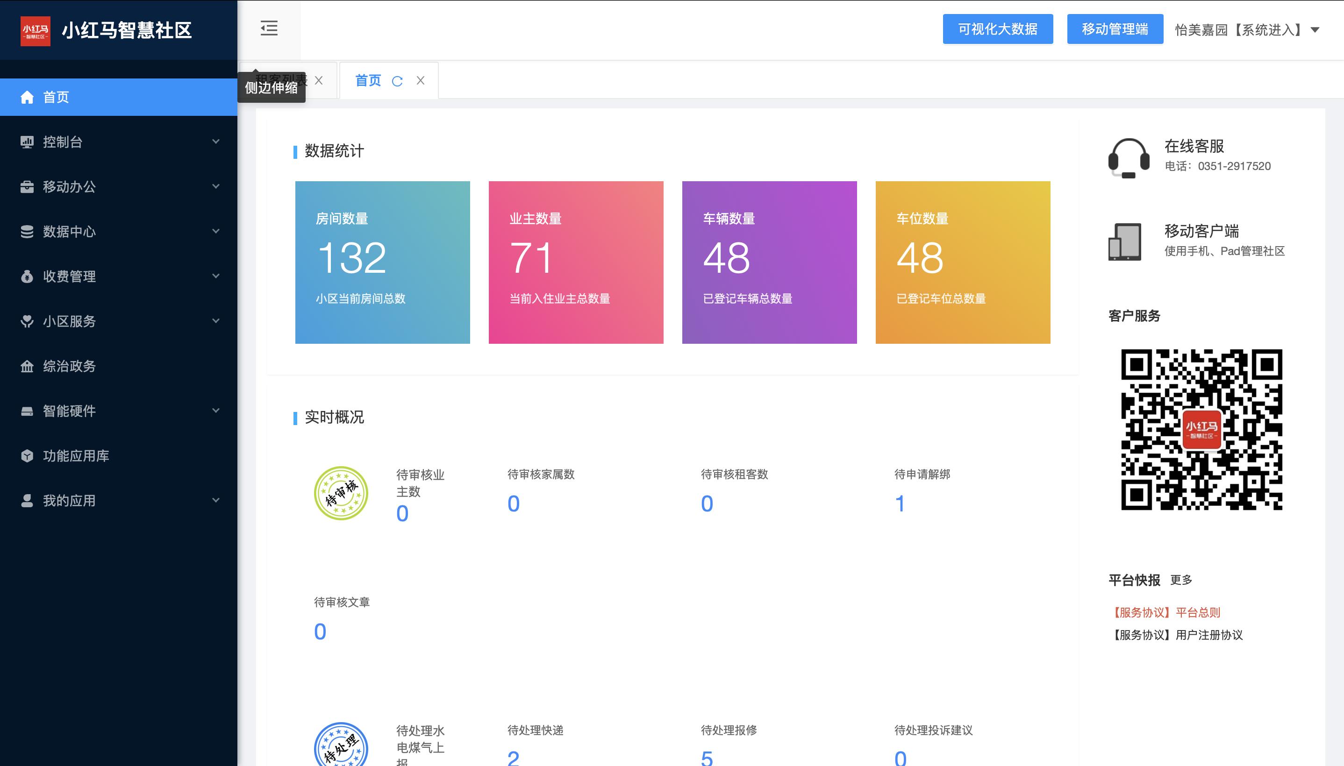
Task: Click the 移动客户端 device icon
Action: (1125, 242)
